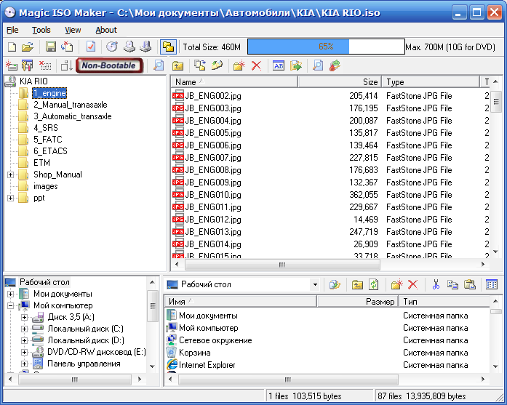The height and width of the screenshot is (405, 507).
Task: Select the 3_Automatic_transaxle folder
Action: pos(73,116)
